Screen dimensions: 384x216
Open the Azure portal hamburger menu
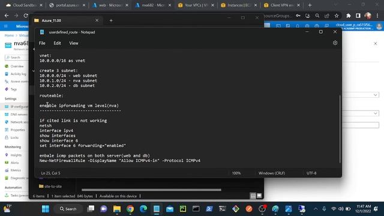(x=6, y=26)
